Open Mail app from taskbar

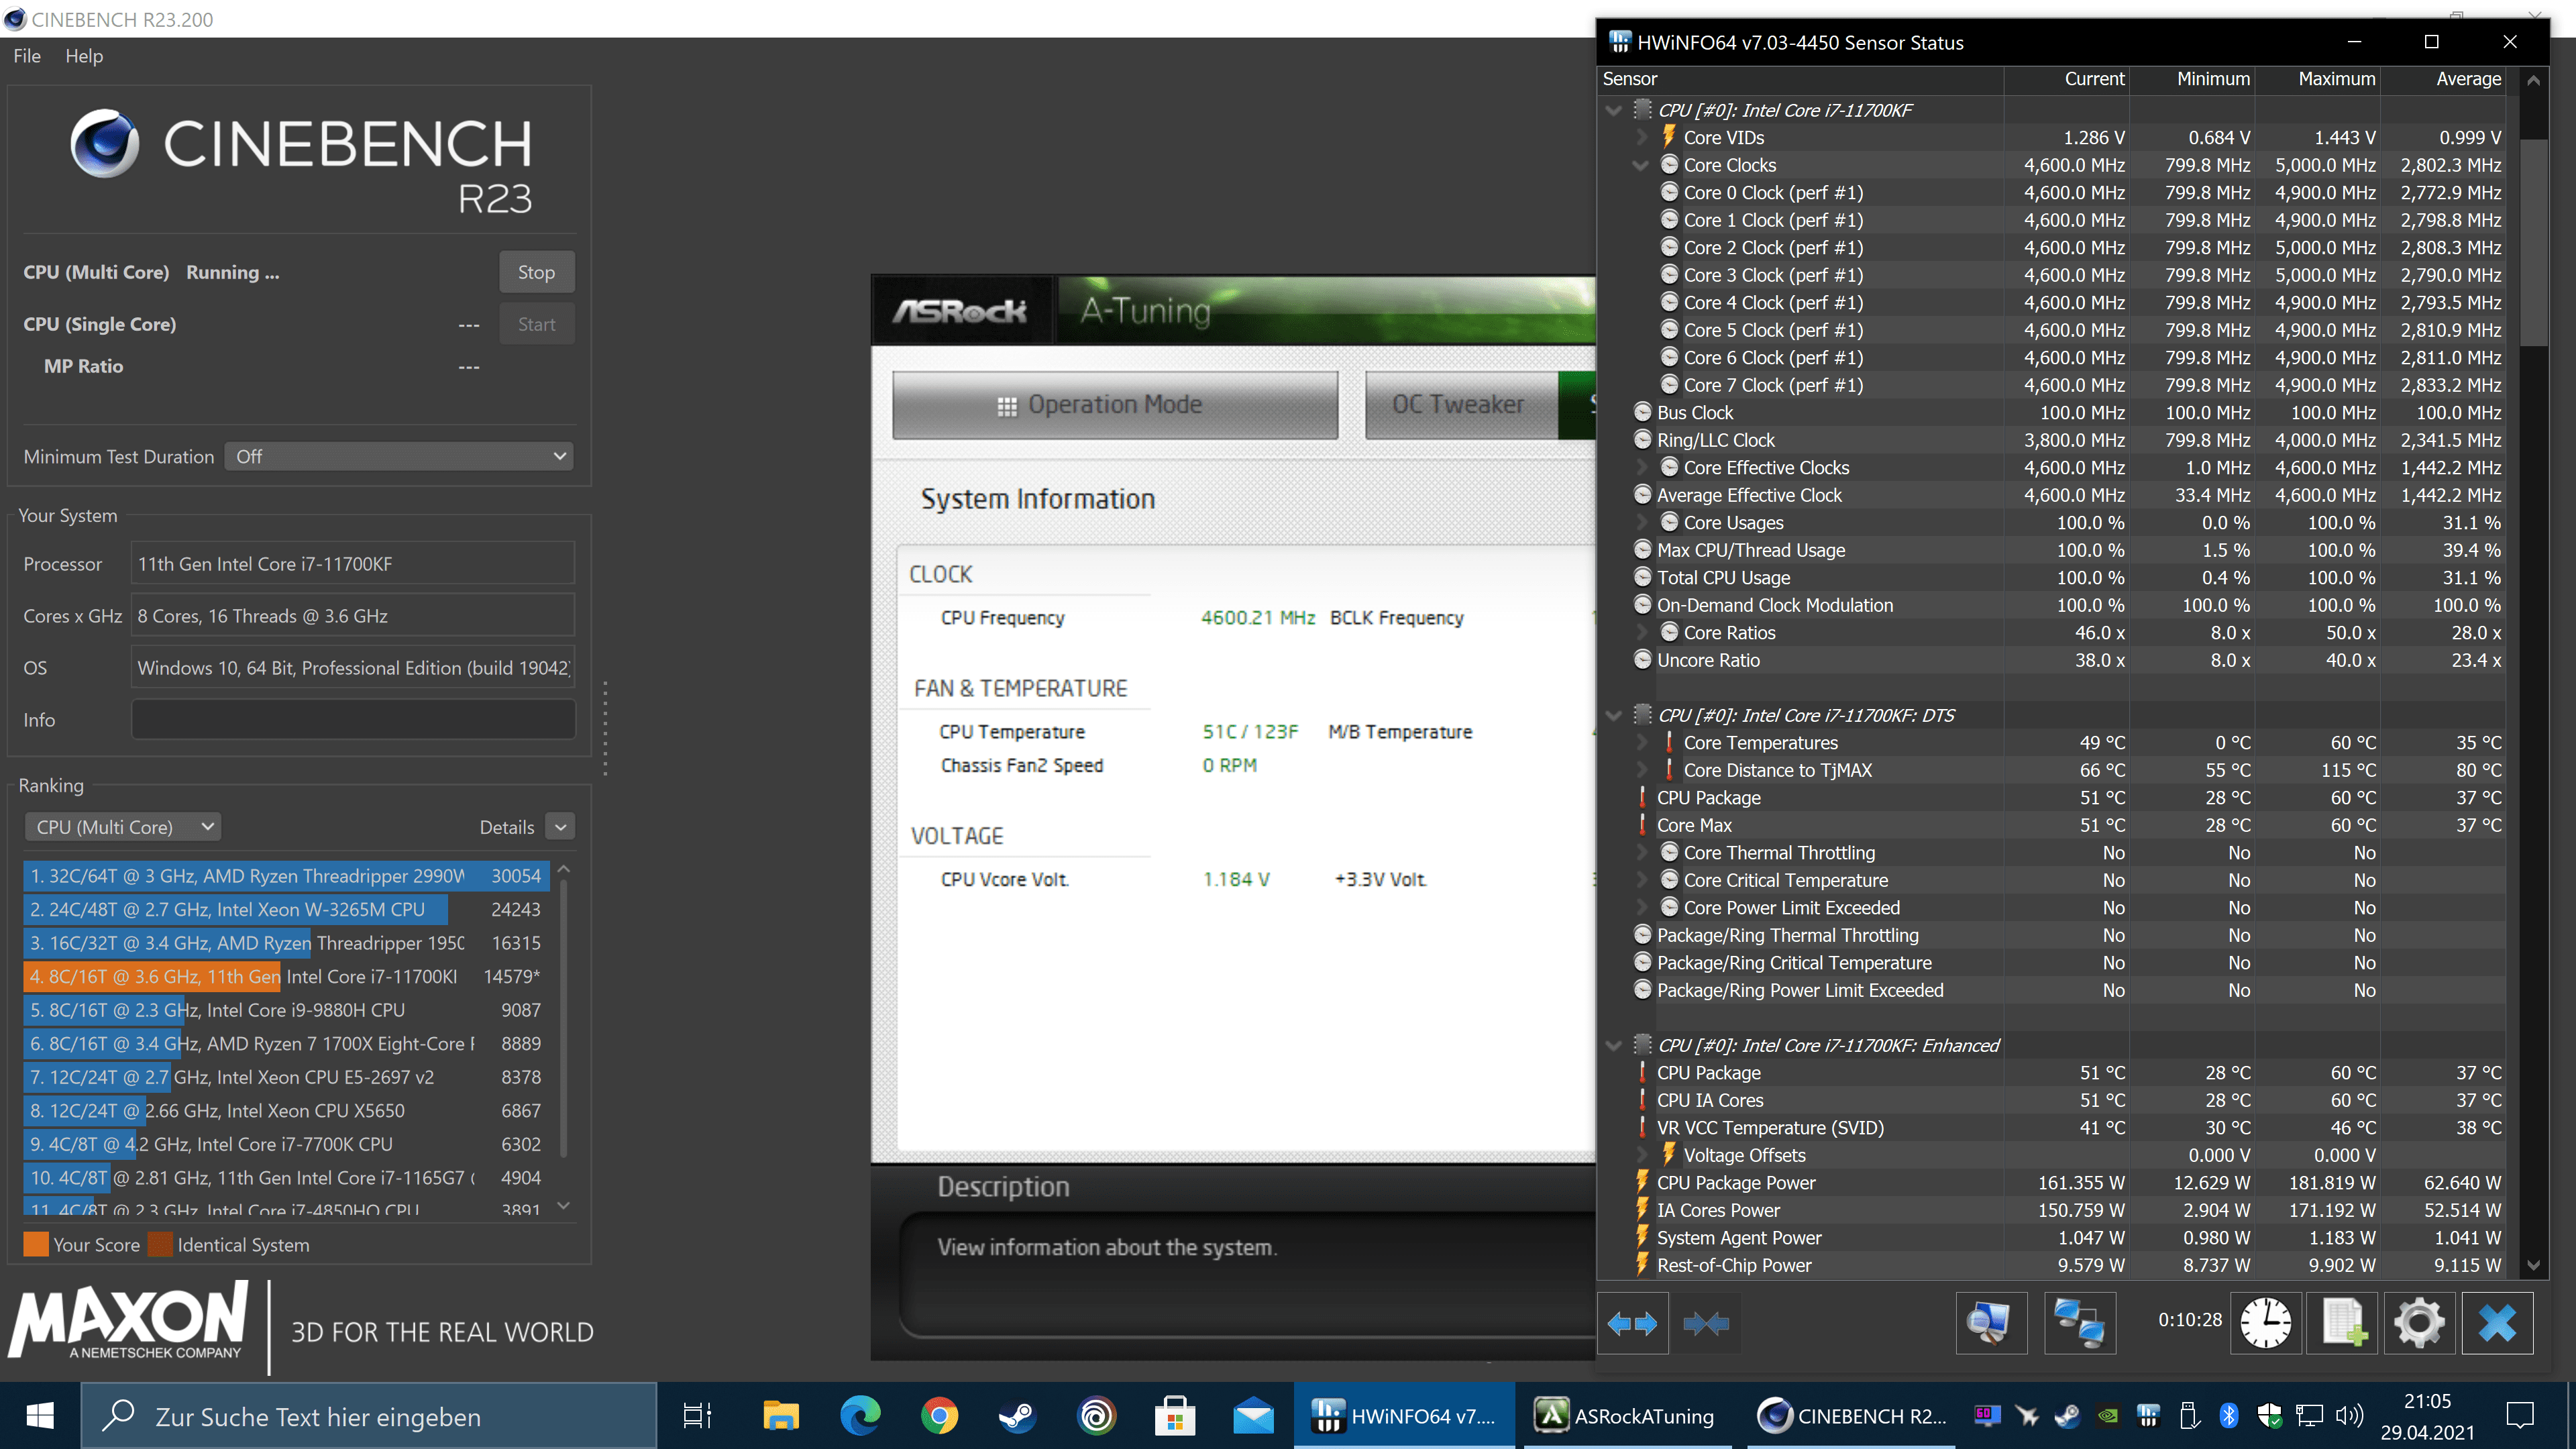[x=1253, y=1416]
